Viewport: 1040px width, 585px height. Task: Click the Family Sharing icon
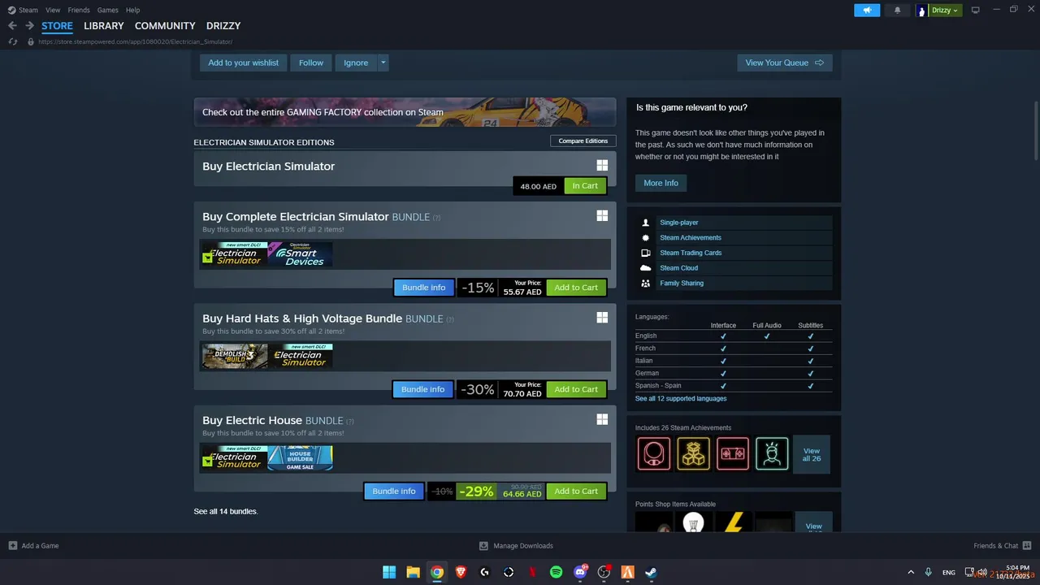point(646,283)
